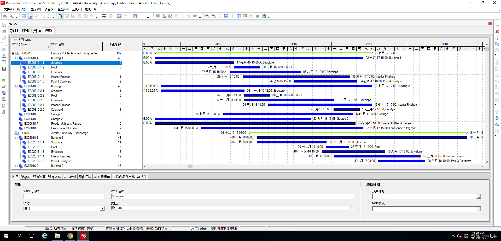Sort by the 作业总数 column header
501x241 pixels.
coord(112,46)
